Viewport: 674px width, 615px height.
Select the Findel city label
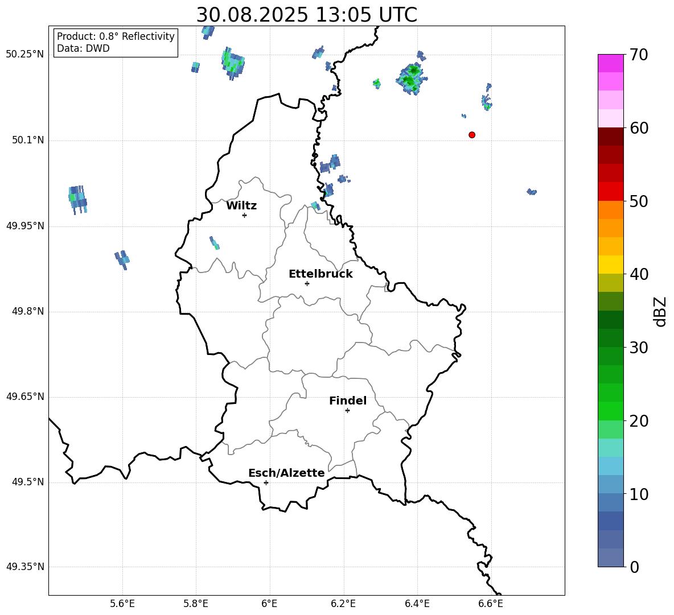tap(348, 401)
